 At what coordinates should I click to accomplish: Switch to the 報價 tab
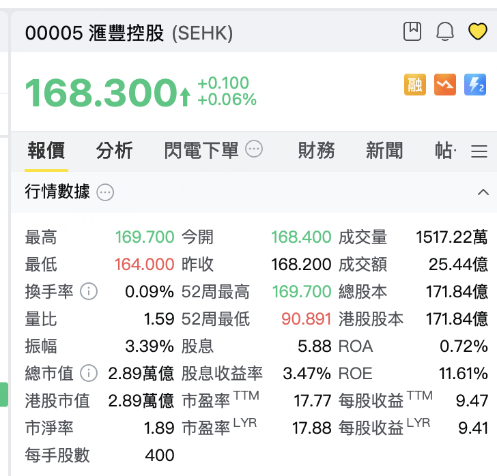pos(46,151)
